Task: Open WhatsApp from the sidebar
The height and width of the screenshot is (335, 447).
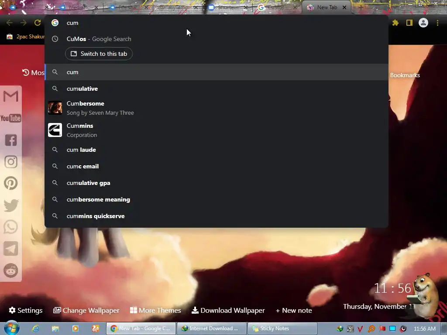Action: (x=11, y=227)
